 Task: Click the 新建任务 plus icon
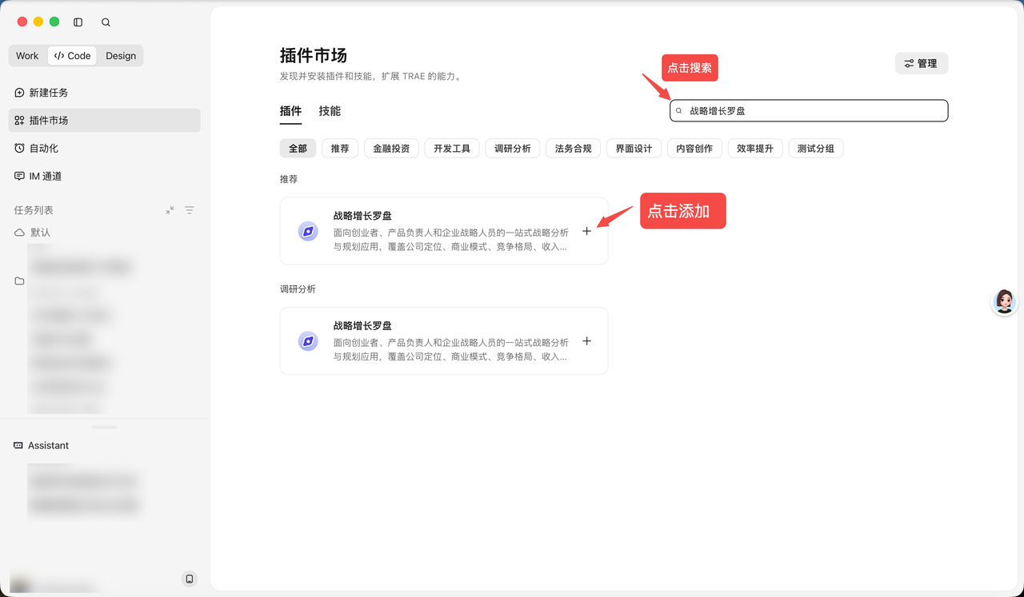pyautogui.click(x=20, y=93)
